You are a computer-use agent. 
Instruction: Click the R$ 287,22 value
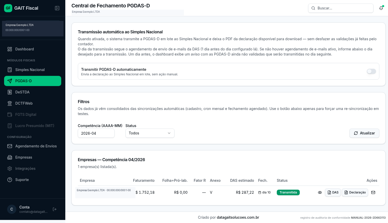(245, 192)
